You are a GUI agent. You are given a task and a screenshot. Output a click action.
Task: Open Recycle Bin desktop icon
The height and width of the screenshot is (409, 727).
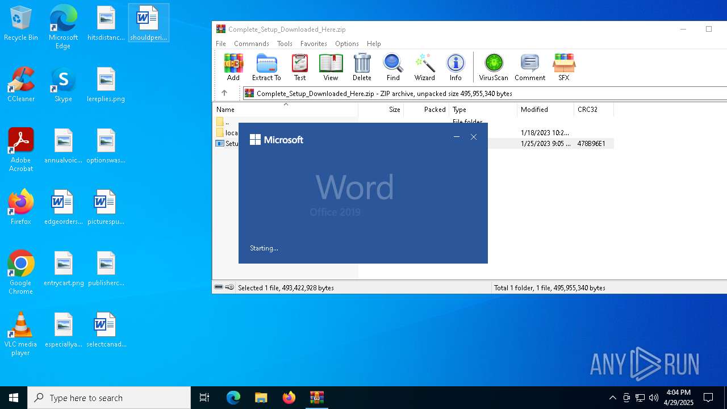click(x=21, y=24)
